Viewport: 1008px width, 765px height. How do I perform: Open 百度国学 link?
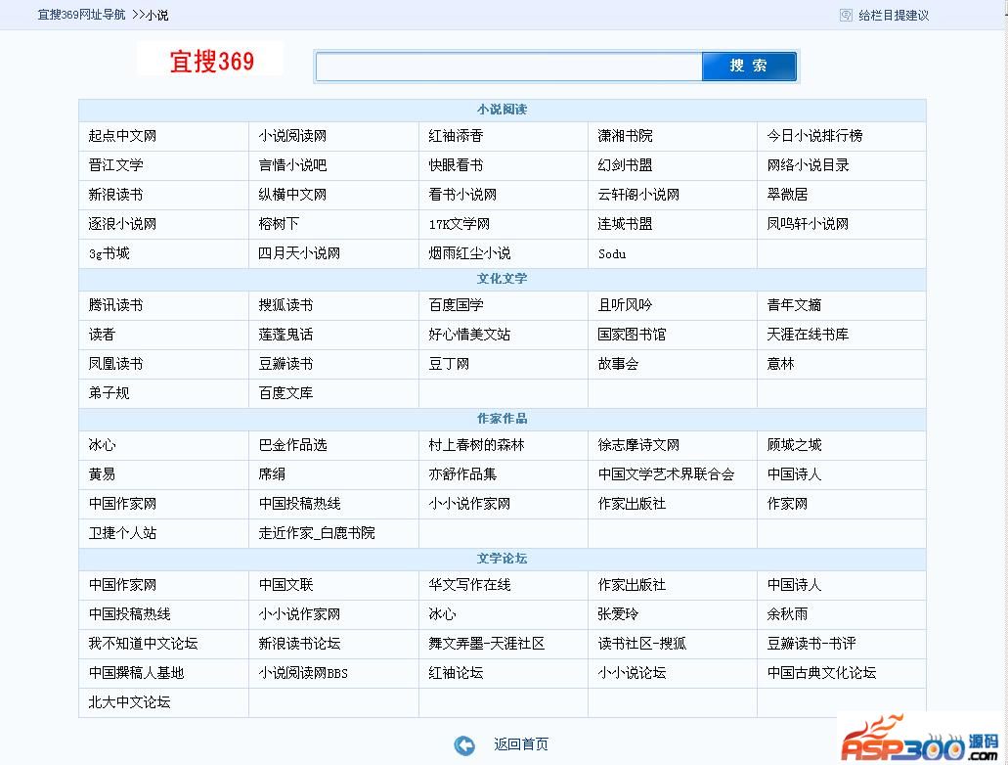tap(456, 305)
